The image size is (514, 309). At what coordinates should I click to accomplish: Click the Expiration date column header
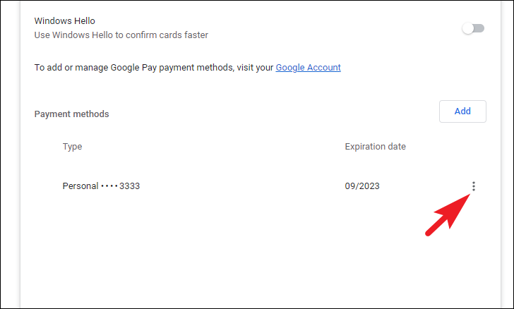tap(375, 147)
